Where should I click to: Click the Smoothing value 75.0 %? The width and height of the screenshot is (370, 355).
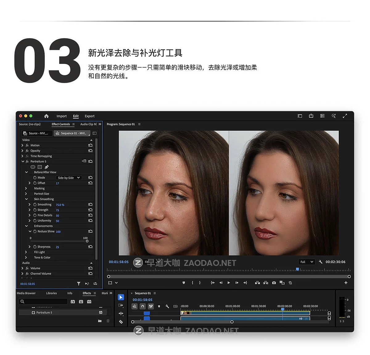tap(60, 205)
